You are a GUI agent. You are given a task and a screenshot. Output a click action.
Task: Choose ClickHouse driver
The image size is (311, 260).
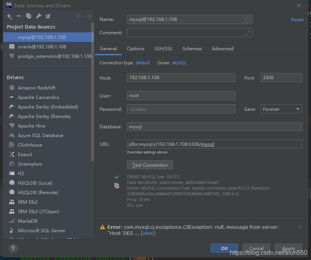tap(47, 145)
